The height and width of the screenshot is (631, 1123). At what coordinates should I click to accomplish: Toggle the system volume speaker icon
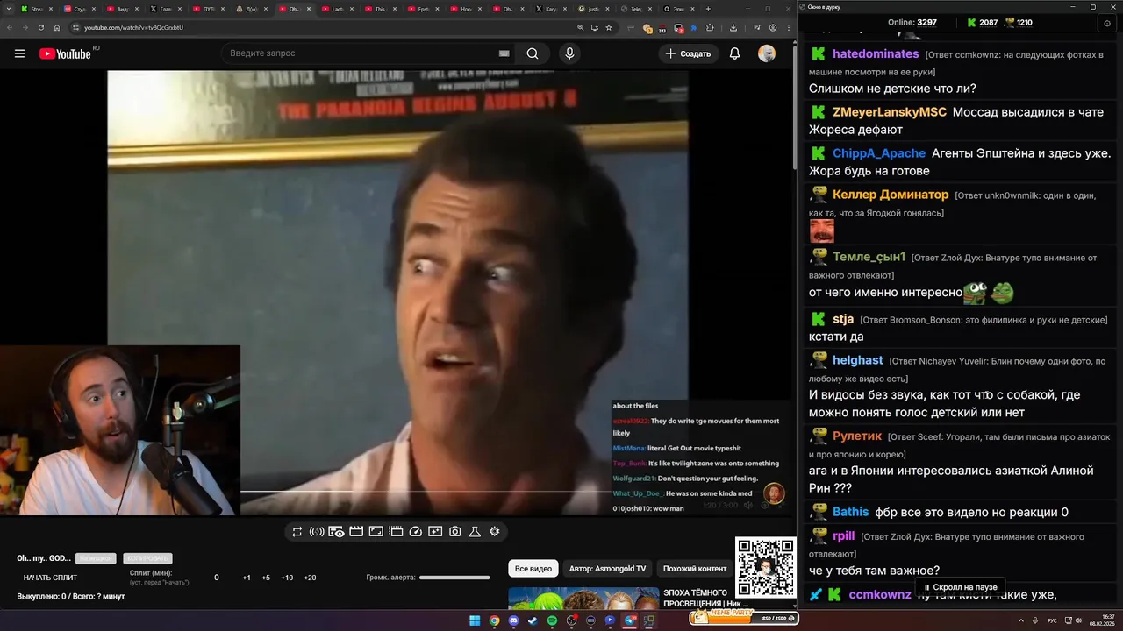tap(1078, 620)
